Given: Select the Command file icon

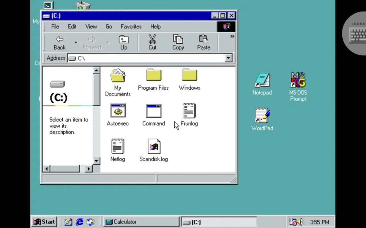Looking at the screenshot, I should click(x=153, y=111).
